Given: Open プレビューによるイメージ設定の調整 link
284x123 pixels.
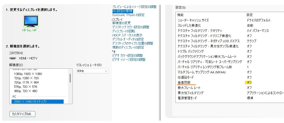Looking at the screenshot, I should [135, 7].
